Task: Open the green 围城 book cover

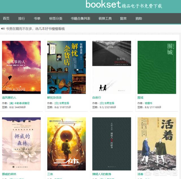Action: pos(157,67)
